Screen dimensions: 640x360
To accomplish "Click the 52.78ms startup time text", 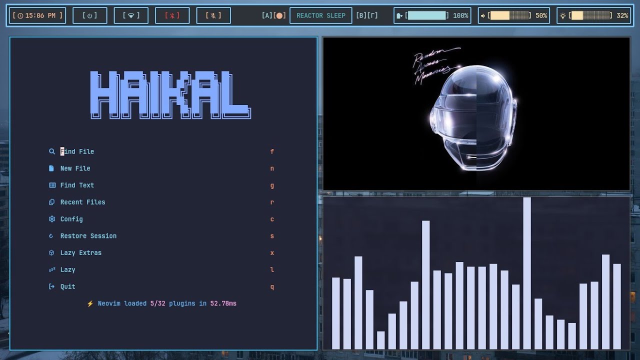I will coord(223,303).
